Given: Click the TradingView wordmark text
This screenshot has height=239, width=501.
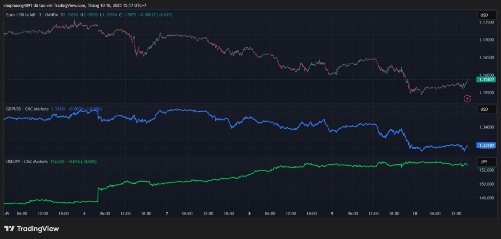Looking at the screenshot, I should pos(38,228).
